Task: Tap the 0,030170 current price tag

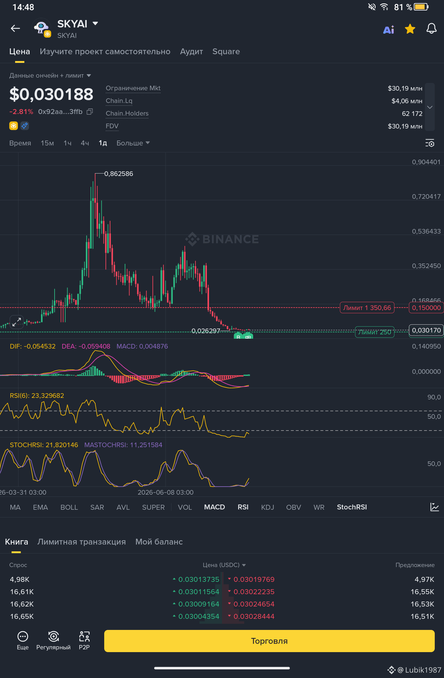Action: [426, 330]
